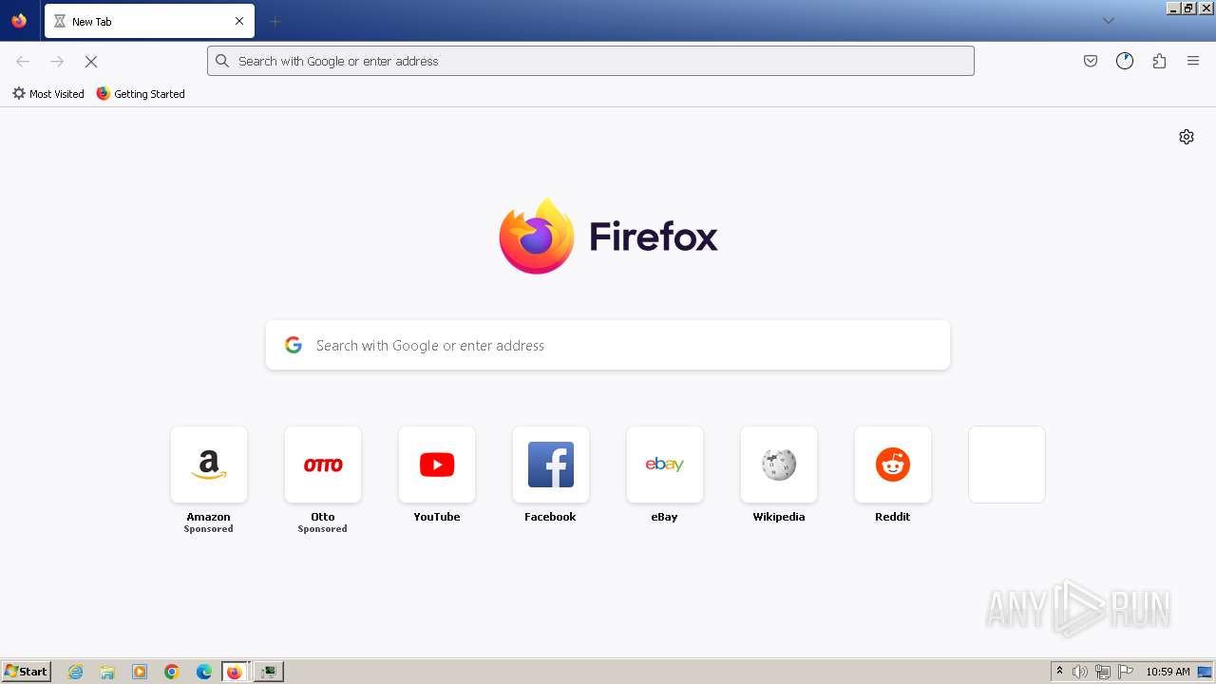Show hidden system tray icons

(x=1059, y=672)
